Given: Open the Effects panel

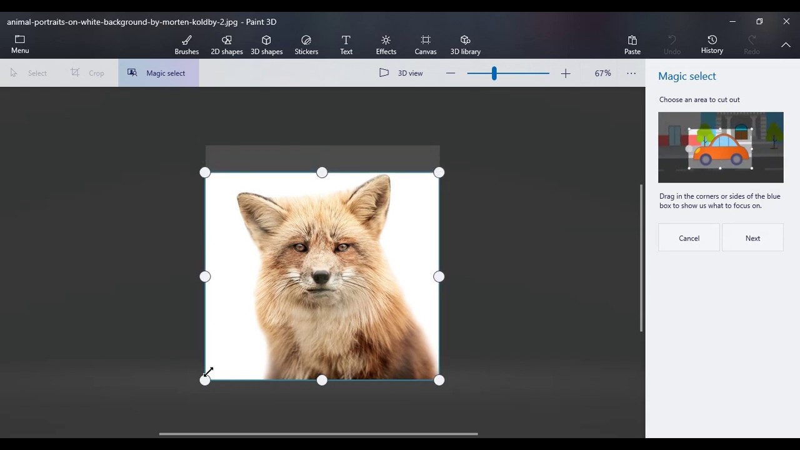Looking at the screenshot, I should (x=386, y=45).
